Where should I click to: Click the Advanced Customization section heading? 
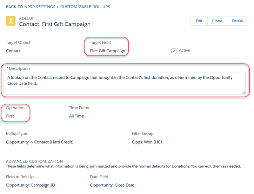(x=34, y=161)
